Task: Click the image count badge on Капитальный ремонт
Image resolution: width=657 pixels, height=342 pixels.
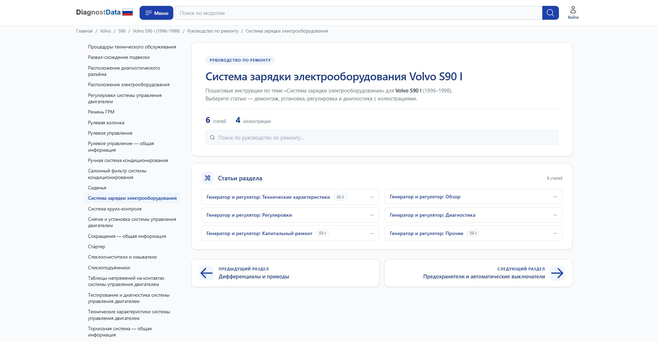Action: (x=323, y=233)
